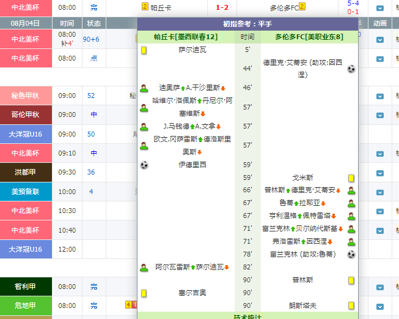Select the 美预备联 league label

26,192
